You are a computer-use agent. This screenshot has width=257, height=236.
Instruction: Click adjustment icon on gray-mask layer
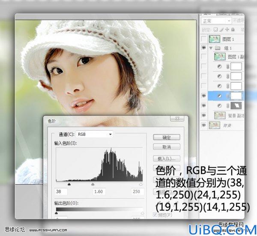[x=219, y=106]
